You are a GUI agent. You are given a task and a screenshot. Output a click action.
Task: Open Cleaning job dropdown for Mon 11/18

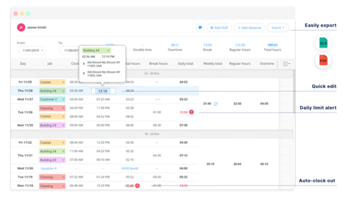[x=52, y=186]
